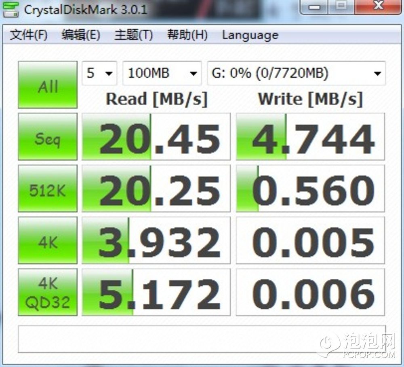Click the Seq read result 20.45
Viewport: 404px width, 367px height.
point(156,136)
